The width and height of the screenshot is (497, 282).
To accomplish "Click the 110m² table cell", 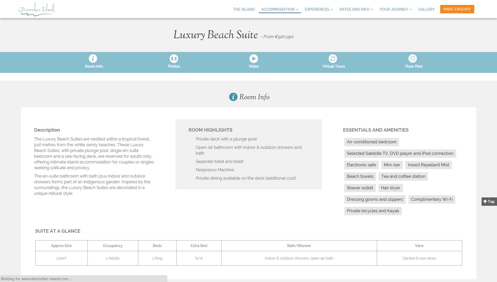I will point(62,258).
